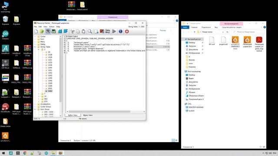Click Cut scissors icon in Resource Hacker
This screenshot has height=156, width=278.
(x=73, y=31)
